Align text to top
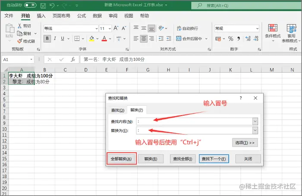Image resolution: width=302 pixels, height=196 pixels. (x=136, y=28)
